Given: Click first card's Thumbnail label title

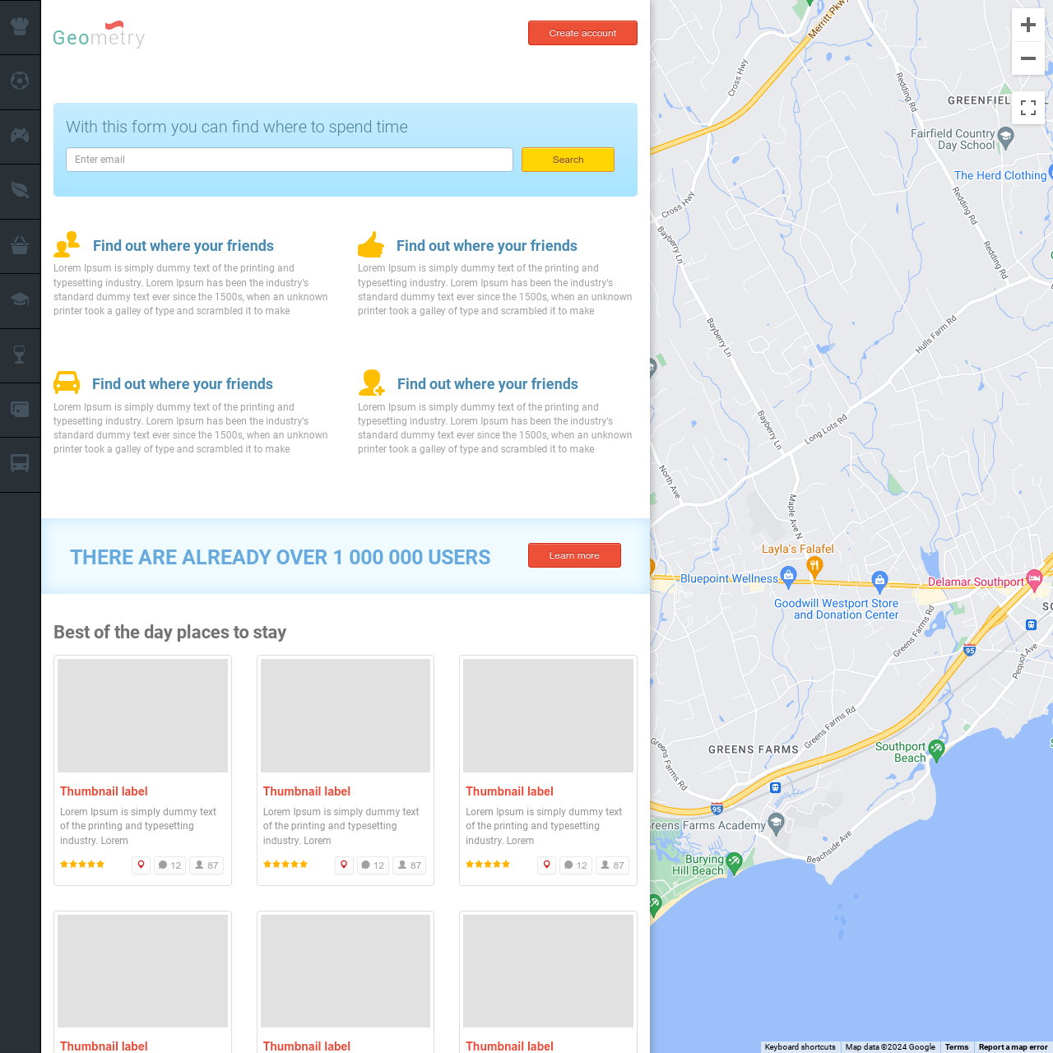Looking at the screenshot, I should [104, 791].
